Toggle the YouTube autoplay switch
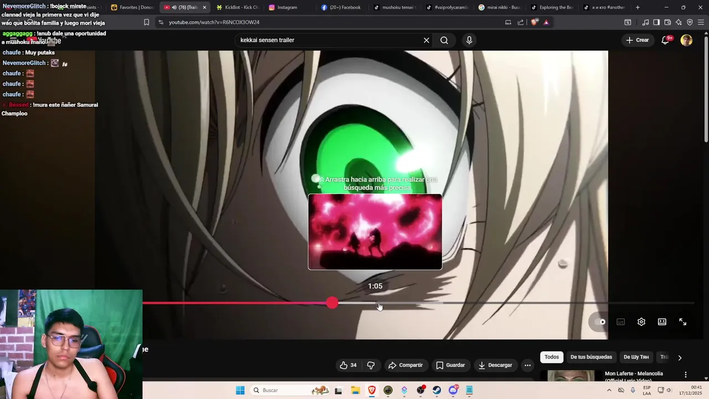The height and width of the screenshot is (399, 709). pos(600,322)
